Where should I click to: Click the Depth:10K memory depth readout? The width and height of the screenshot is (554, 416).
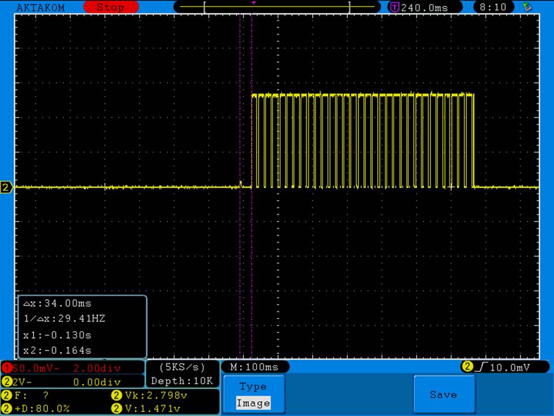click(182, 381)
